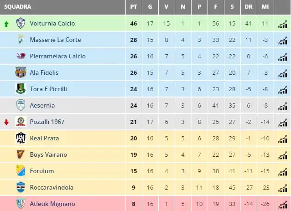Screen dimensions: 291x211
Task: Open Pietramelara Calcio team link
Action: point(58,56)
